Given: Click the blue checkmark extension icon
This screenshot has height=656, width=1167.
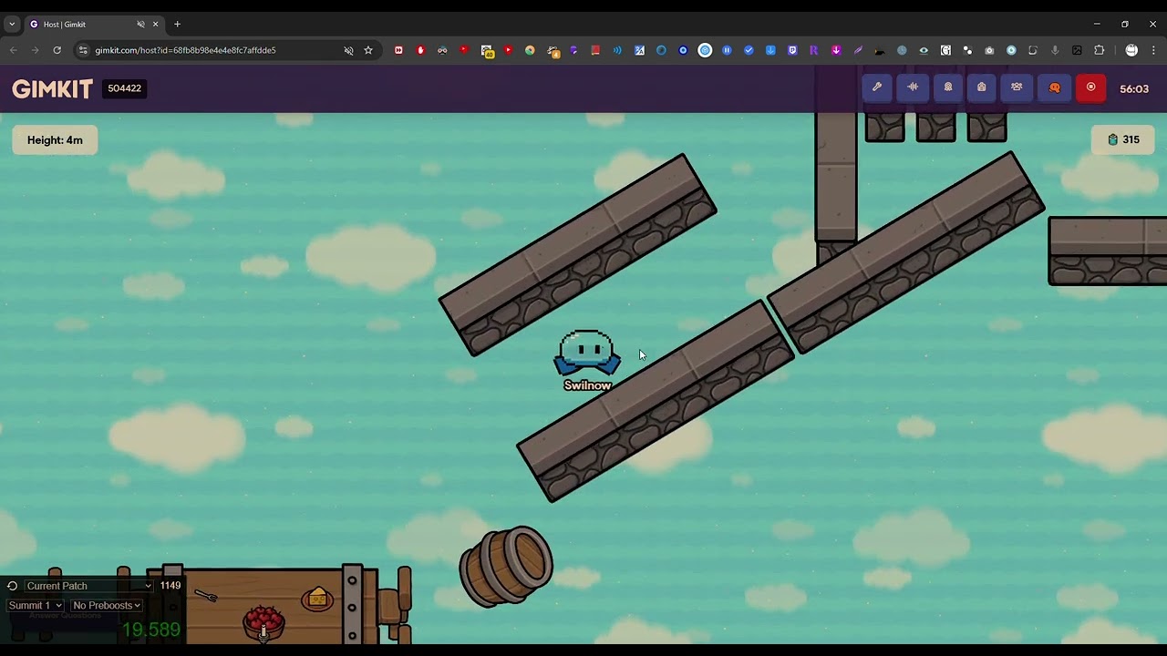Looking at the screenshot, I should click(x=749, y=50).
